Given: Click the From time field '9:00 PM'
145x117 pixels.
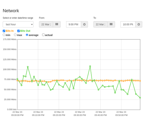Looking at the screenshot, I should coord(74,24).
